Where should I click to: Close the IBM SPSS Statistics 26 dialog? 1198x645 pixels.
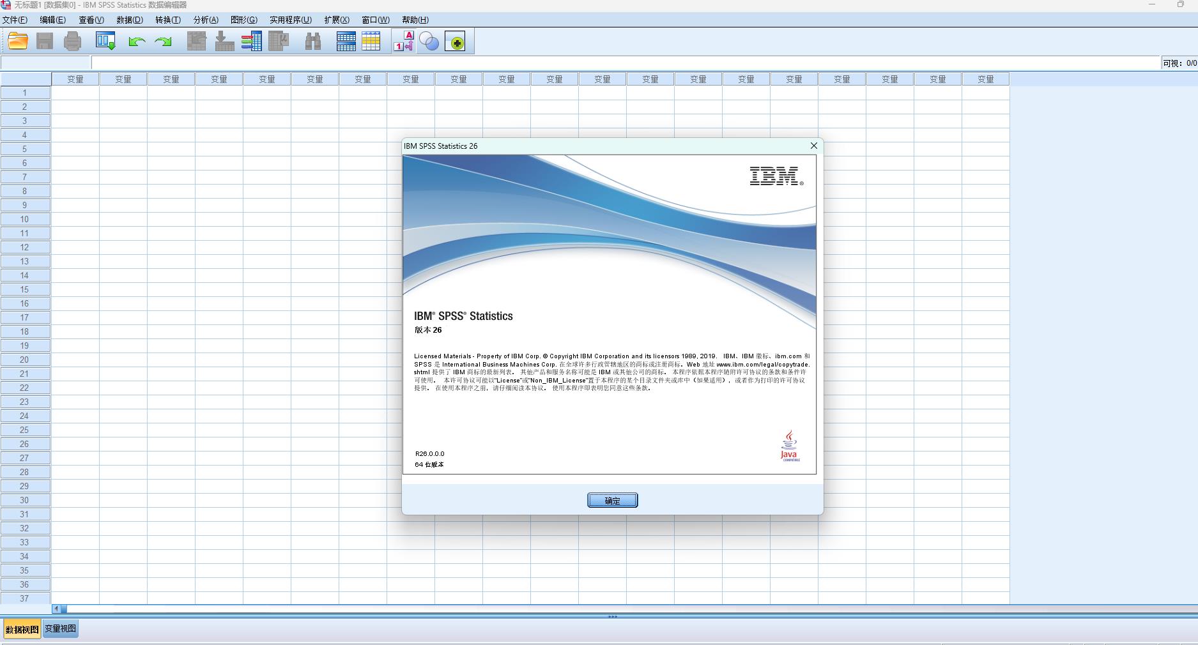[x=813, y=146]
